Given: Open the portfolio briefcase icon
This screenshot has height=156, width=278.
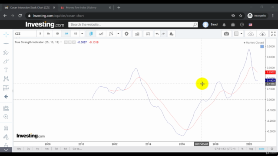Looking at the screenshot, I should click(233, 25).
